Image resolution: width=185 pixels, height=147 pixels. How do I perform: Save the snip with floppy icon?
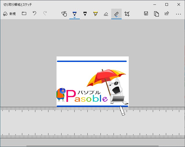tap(146, 13)
